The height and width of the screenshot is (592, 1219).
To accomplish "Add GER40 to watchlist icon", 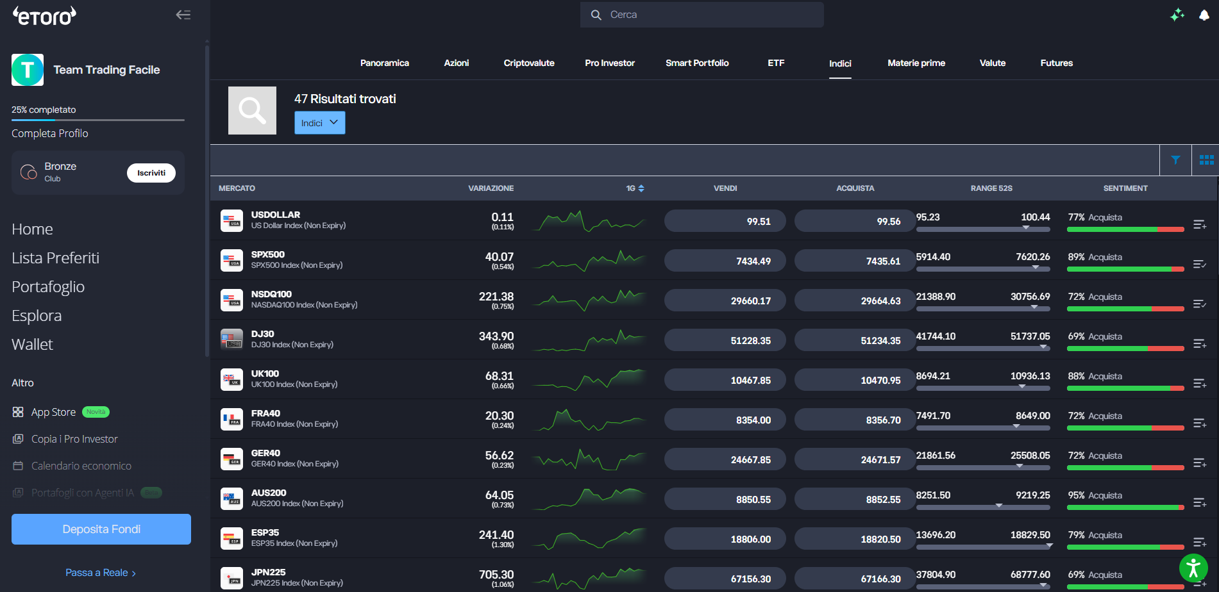I will pyautogui.click(x=1200, y=463).
